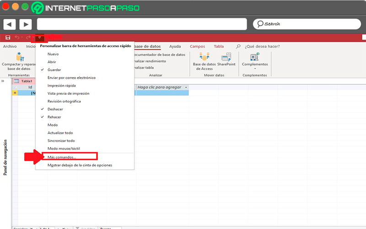Switch to the Campos ribbon tab
The image size is (366, 229).
[x=198, y=46]
